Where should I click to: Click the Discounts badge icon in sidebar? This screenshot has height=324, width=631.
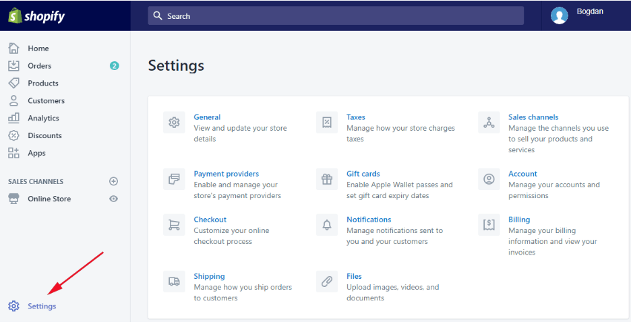(13, 135)
